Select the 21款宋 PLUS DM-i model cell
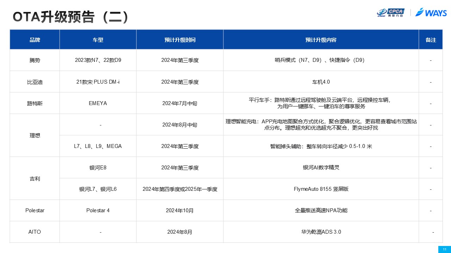This screenshot has width=451, height=253. click(x=98, y=82)
